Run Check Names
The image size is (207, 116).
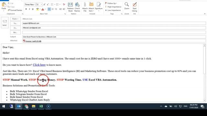point(77,7)
